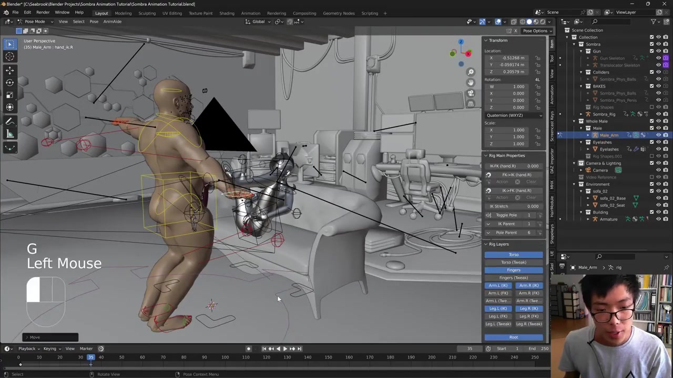The width and height of the screenshot is (673, 378).
Task: Uncheck the Colliders collection checkbox
Action: (651, 72)
